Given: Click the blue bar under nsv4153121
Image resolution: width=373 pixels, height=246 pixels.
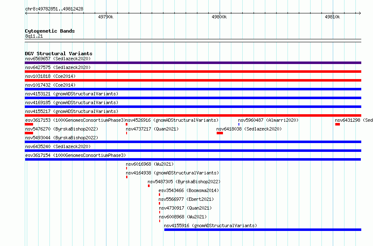Looking at the screenshot, I should pos(193,98).
